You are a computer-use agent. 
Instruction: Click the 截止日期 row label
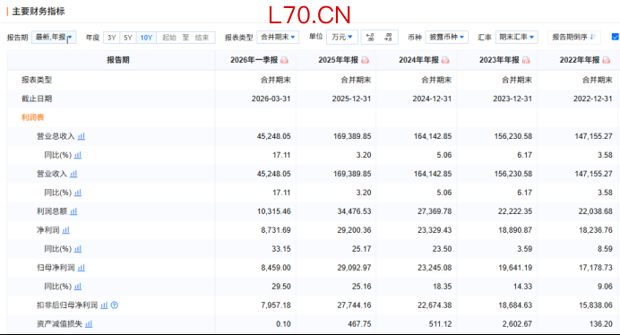click(x=37, y=99)
